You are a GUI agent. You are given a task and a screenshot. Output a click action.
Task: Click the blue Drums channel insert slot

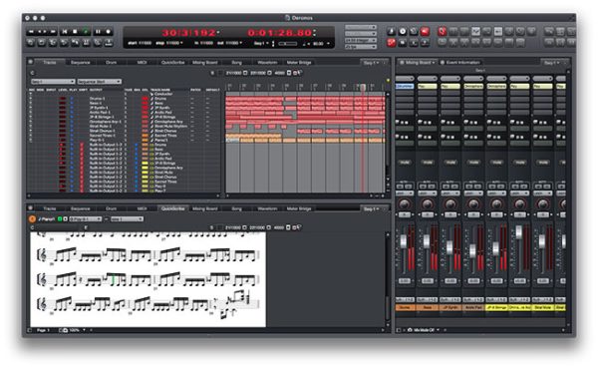click(405, 87)
